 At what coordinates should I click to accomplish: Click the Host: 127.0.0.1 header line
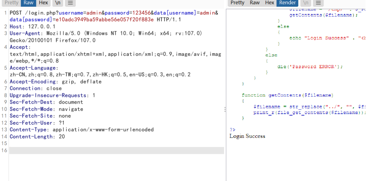click(x=32, y=26)
